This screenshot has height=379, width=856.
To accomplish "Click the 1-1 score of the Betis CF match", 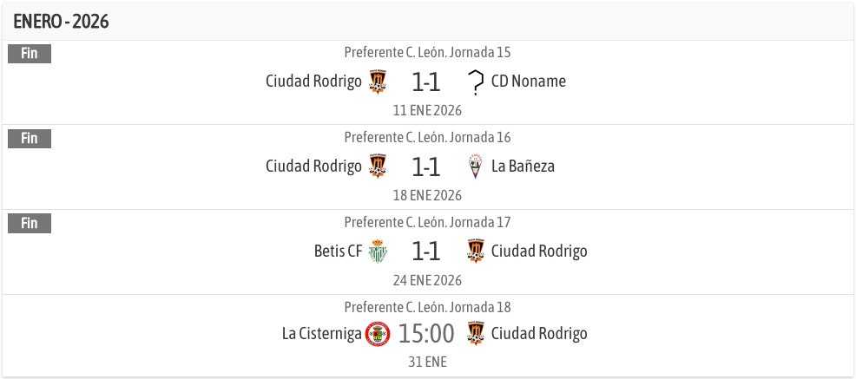I will tap(426, 252).
